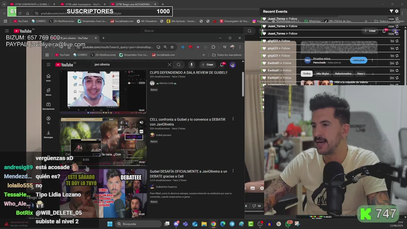Open the Chrome three-dot menu in the front window

[240, 47]
